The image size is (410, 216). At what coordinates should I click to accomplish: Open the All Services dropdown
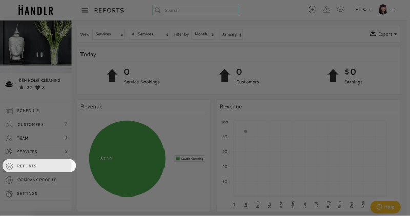pos(149,34)
